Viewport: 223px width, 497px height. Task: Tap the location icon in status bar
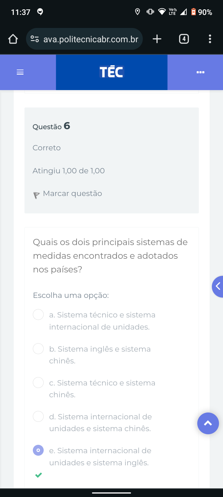138,12
